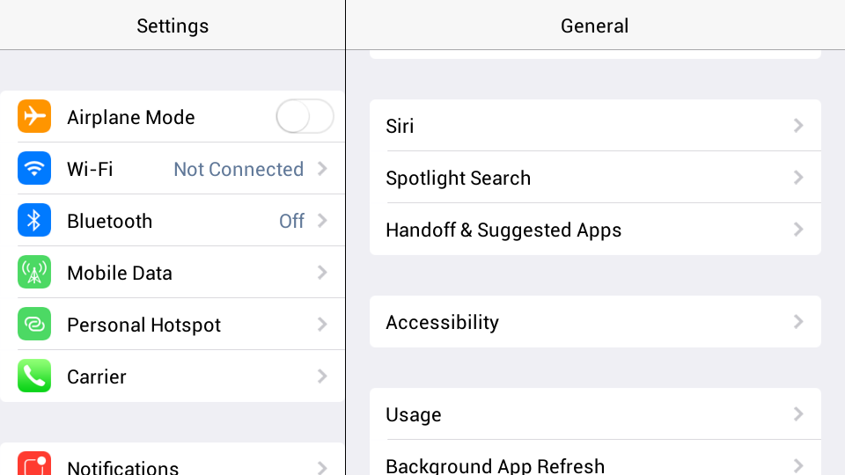
Task: Click the Settings sidebar header
Action: coord(173,26)
